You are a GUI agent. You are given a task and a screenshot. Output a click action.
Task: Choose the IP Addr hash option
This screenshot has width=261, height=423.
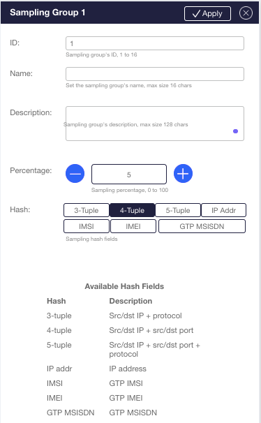pyautogui.click(x=223, y=210)
